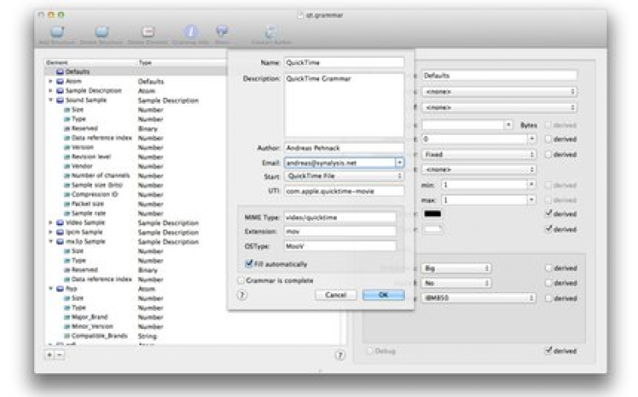Image resolution: width=638 pixels, height=397 pixels.
Task: Click the Sound Sample structure icon
Action: click(x=60, y=100)
